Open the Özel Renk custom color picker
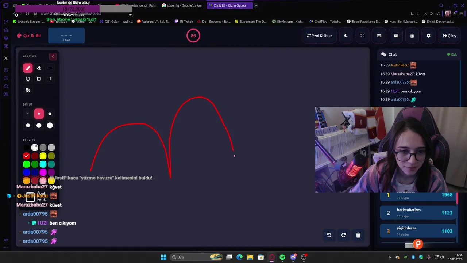Image resolution: width=467 pixels, height=263 pixels. tap(30, 197)
